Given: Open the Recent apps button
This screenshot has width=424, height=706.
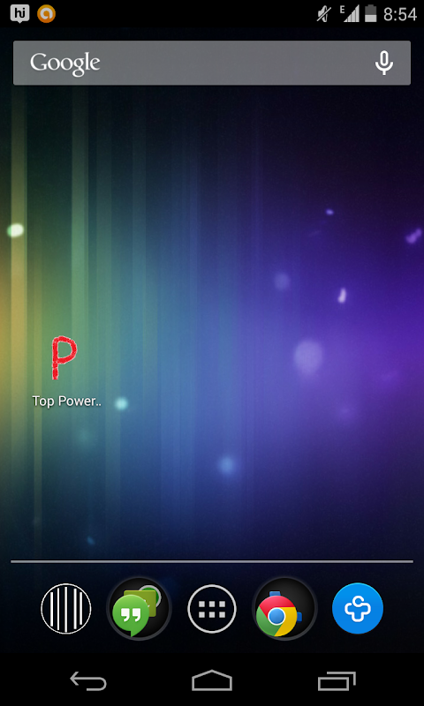Looking at the screenshot, I should 337,680.
